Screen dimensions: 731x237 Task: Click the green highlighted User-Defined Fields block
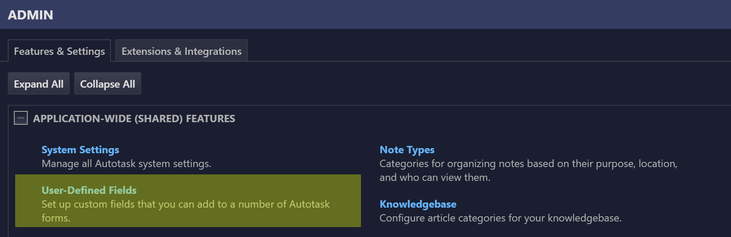tap(188, 201)
